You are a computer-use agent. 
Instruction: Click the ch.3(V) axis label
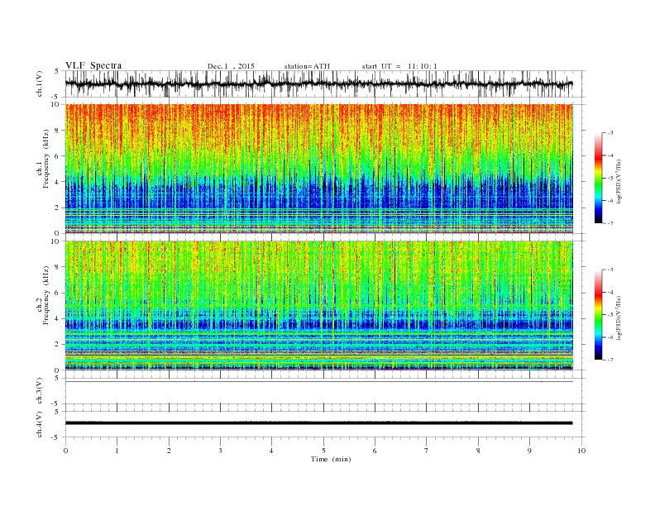(40, 390)
